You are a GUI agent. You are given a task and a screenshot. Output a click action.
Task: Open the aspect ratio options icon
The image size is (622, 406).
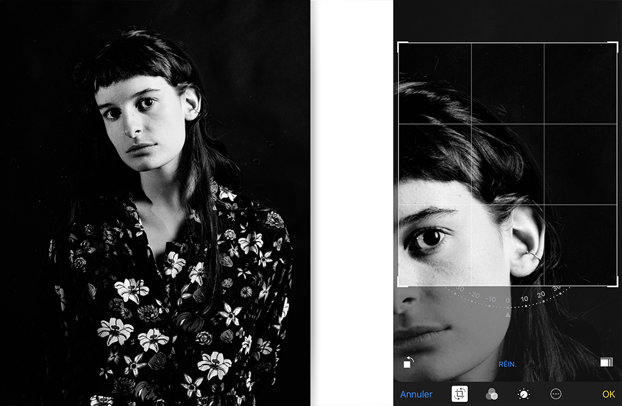click(606, 362)
